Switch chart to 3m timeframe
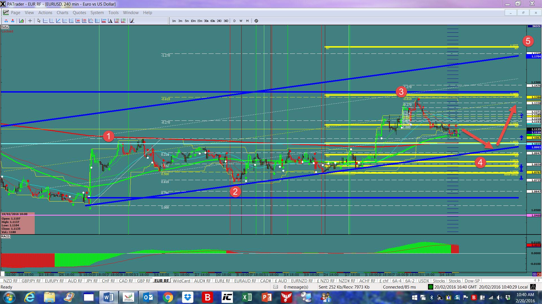The image size is (542, 304). [180, 21]
